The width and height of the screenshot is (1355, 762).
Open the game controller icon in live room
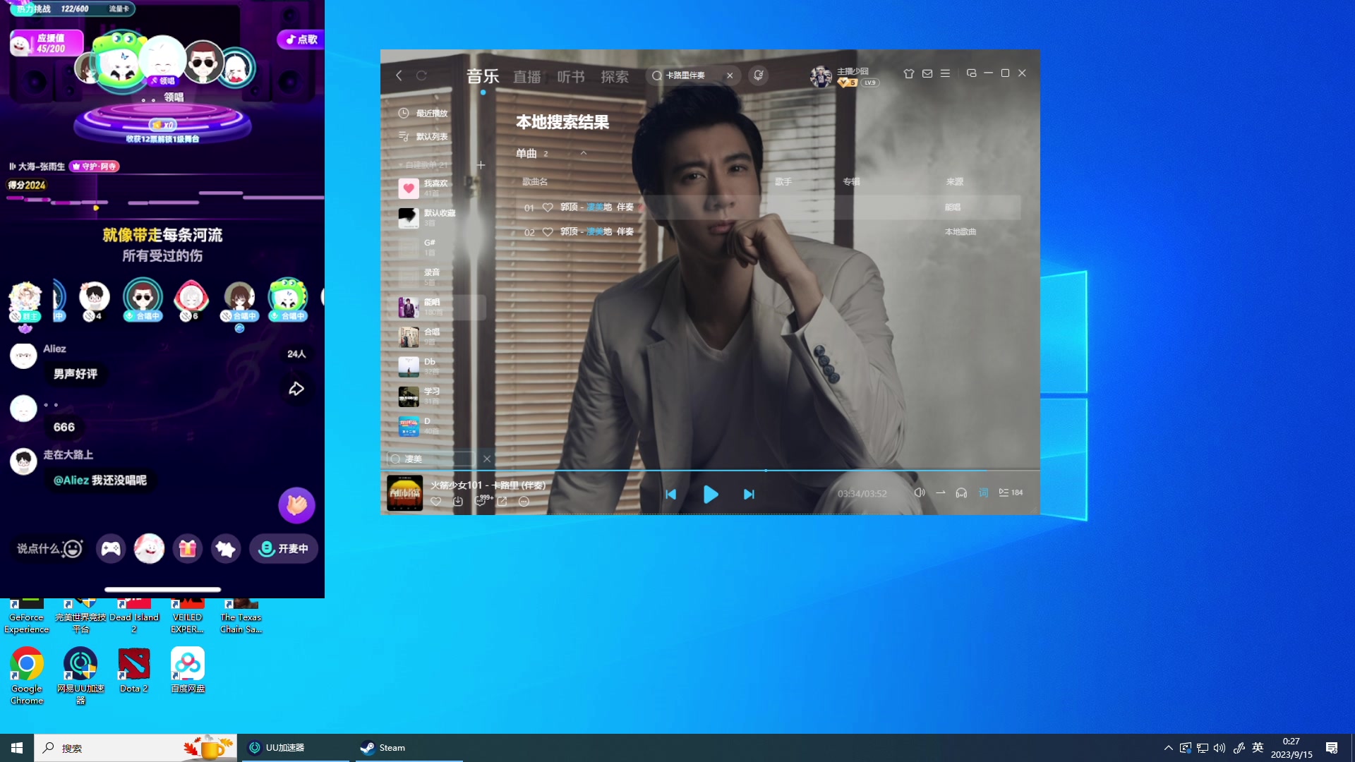pyautogui.click(x=111, y=549)
